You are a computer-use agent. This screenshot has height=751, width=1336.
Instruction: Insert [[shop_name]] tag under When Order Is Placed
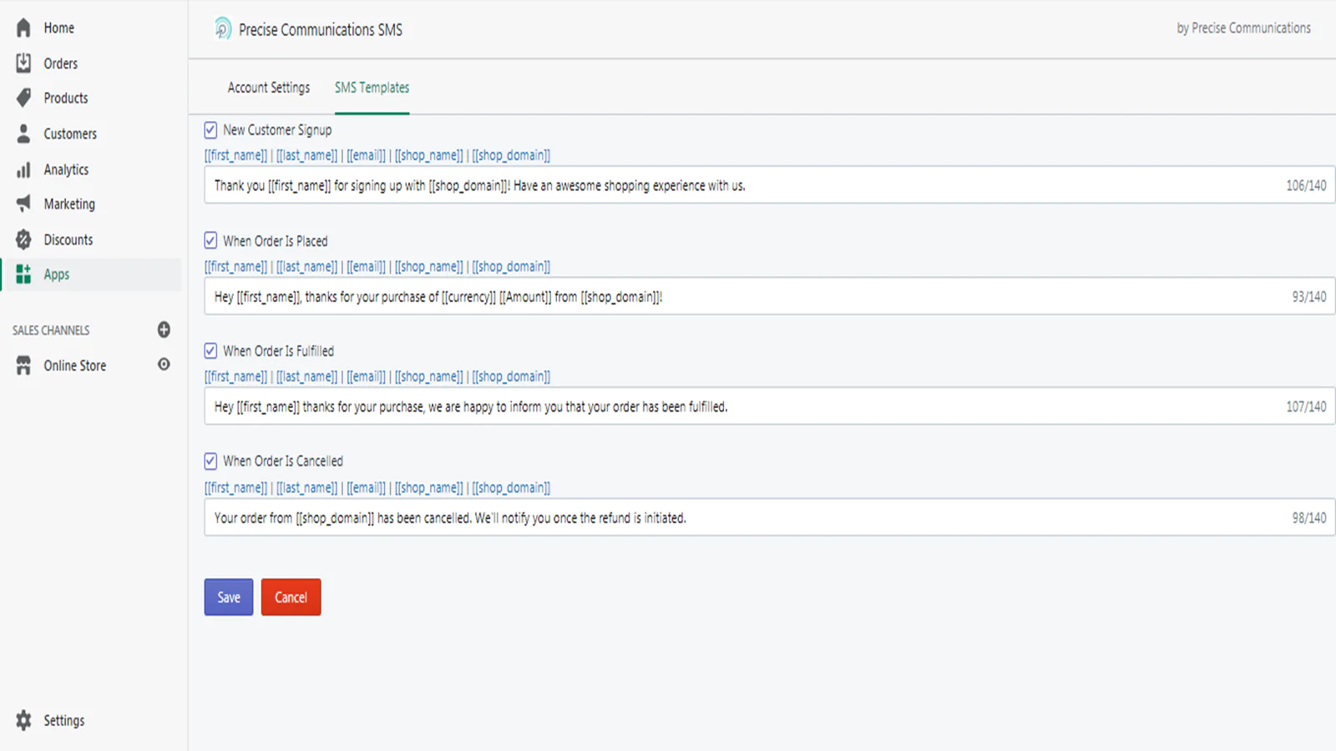click(428, 266)
